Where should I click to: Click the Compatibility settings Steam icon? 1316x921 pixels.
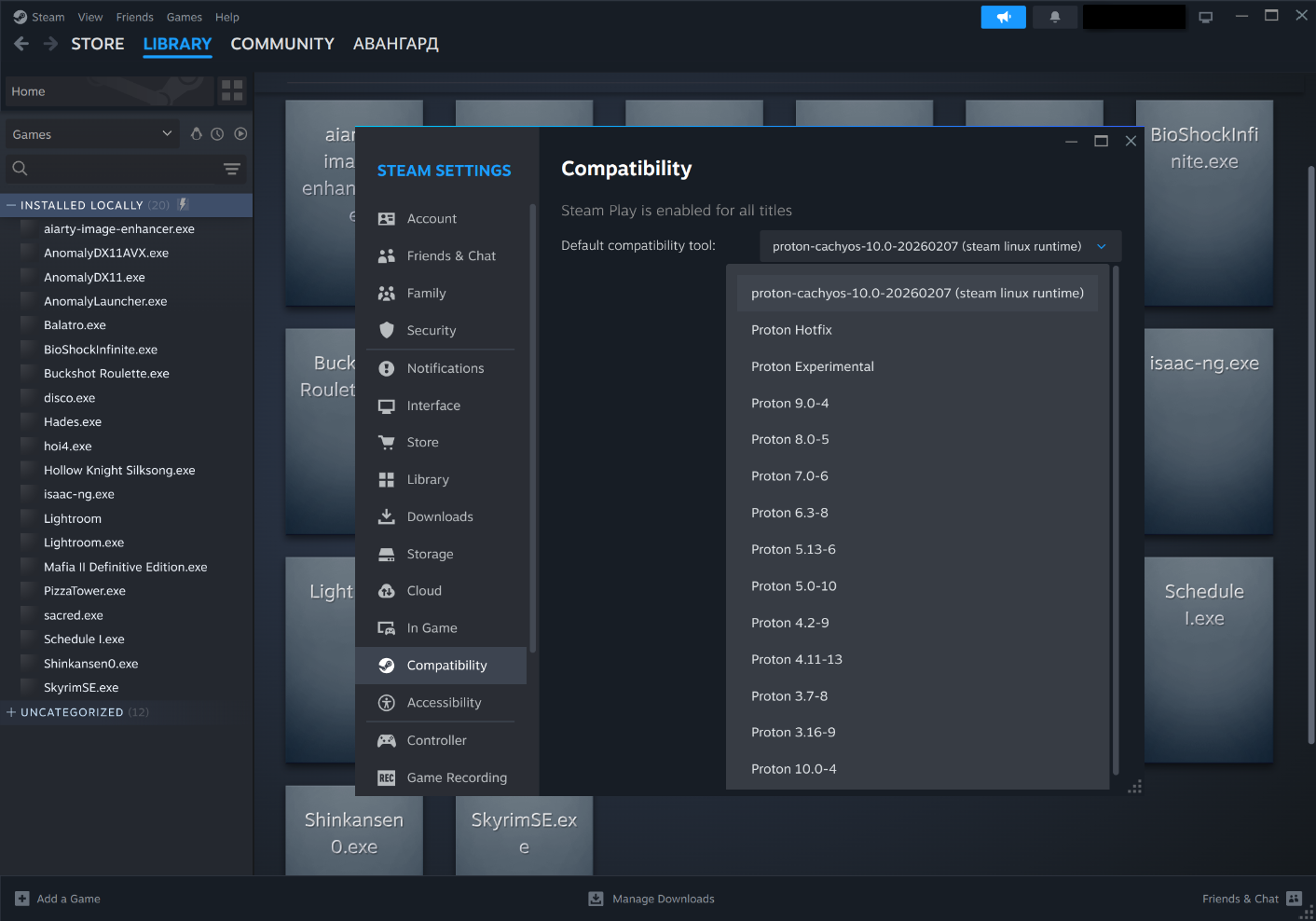[x=387, y=666]
